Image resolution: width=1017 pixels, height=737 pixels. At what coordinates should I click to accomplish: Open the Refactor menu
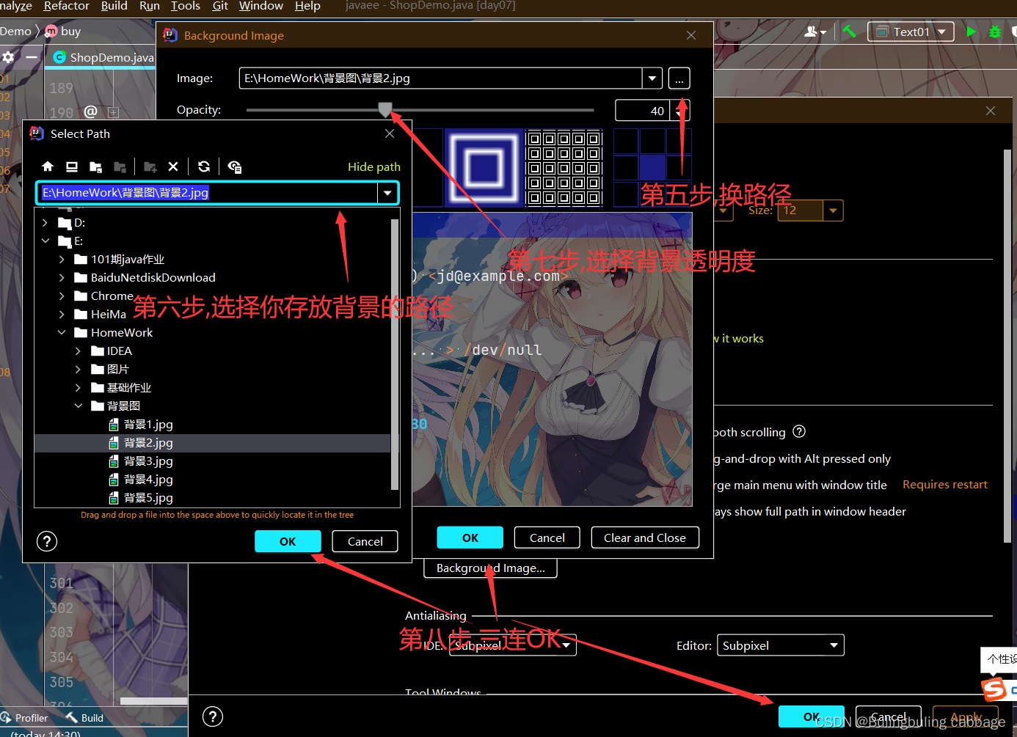click(66, 6)
